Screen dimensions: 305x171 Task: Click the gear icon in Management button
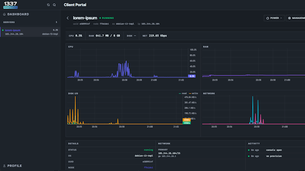(289, 18)
